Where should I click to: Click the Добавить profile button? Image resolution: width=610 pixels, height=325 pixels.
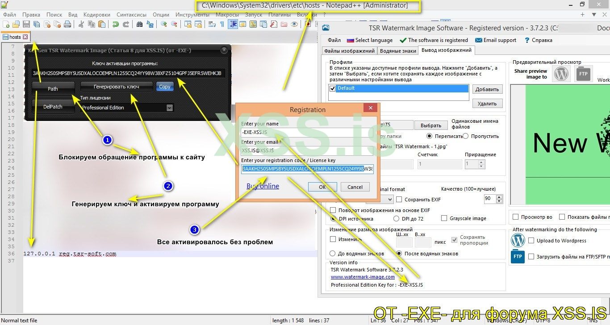(x=487, y=89)
